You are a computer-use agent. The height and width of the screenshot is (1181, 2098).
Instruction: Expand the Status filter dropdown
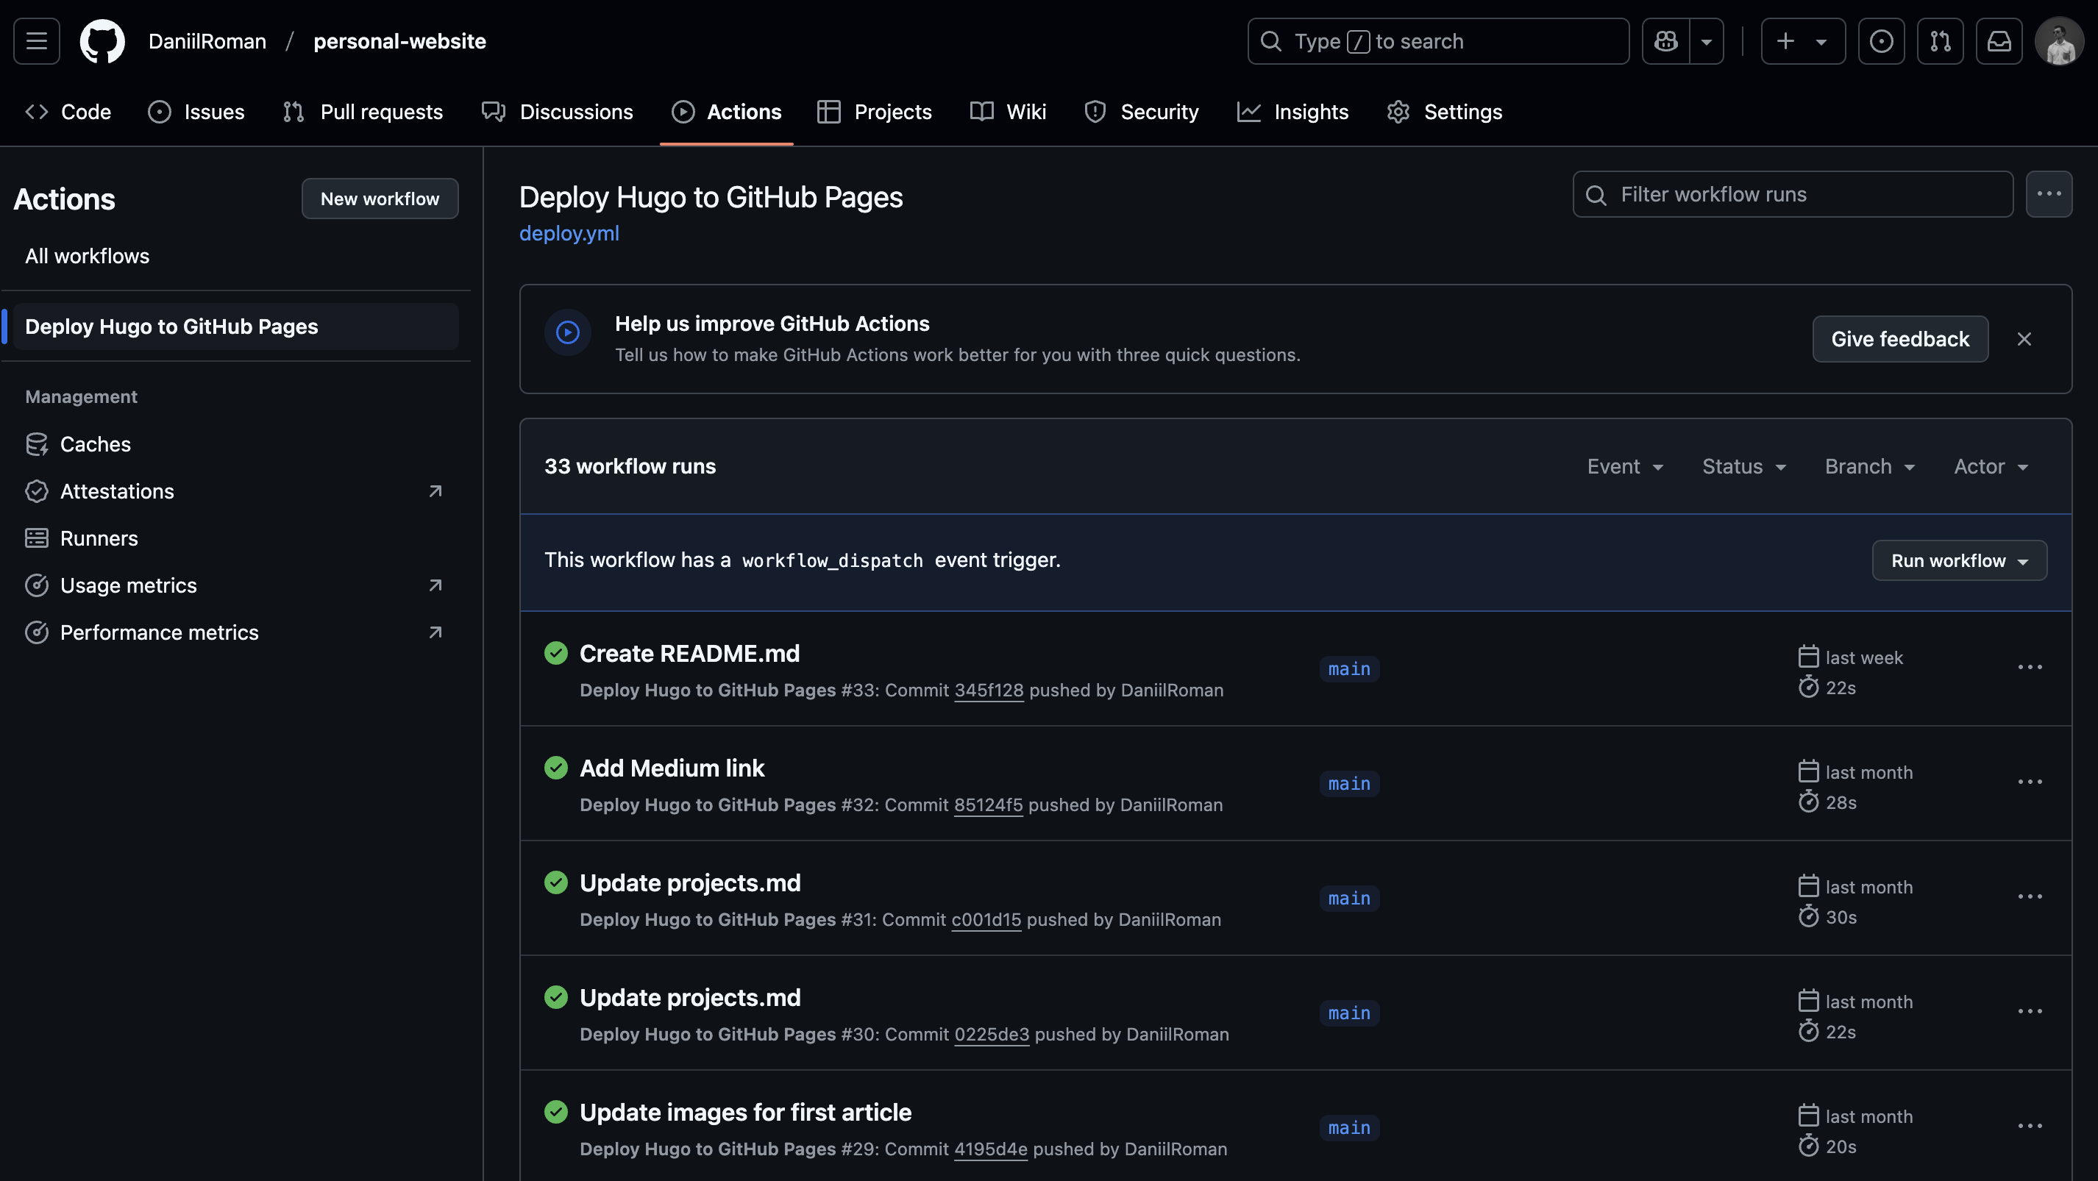click(1743, 466)
